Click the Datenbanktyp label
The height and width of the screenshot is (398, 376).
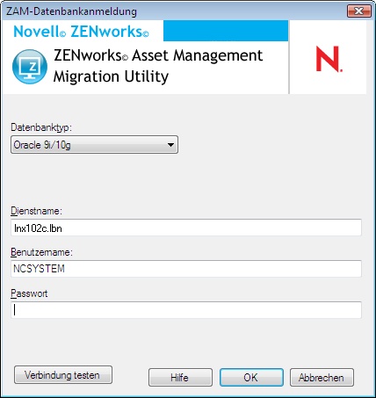[x=41, y=127]
